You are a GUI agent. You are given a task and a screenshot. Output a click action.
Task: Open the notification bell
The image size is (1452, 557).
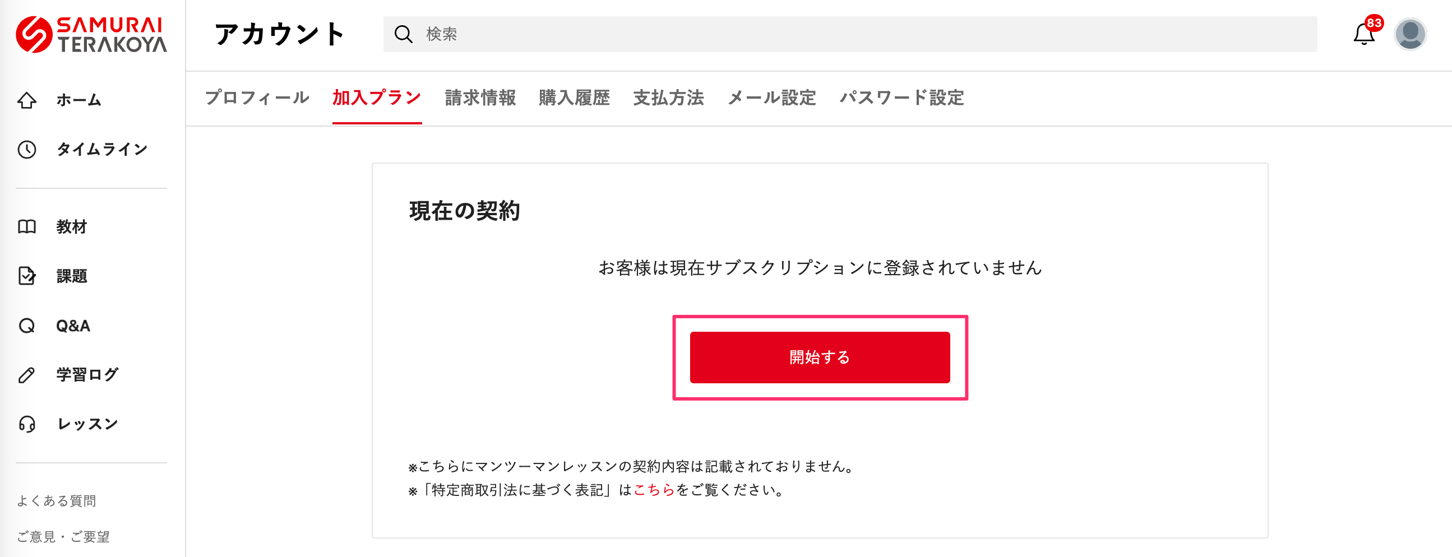point(1363,34)
